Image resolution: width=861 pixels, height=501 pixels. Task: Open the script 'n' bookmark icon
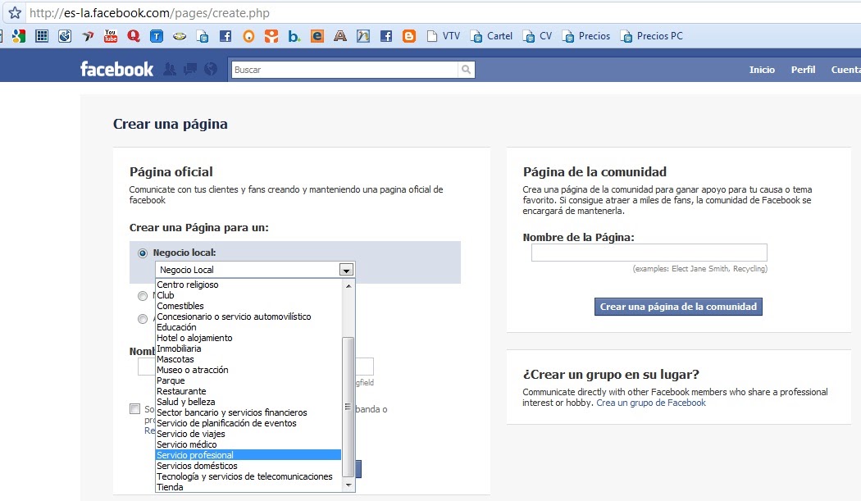(363, 36)
